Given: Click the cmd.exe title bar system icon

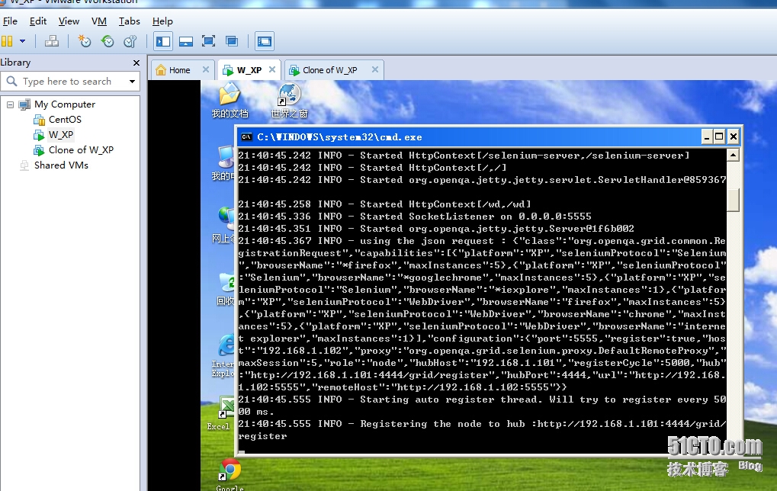Looking at the screenshot, I should [246, 137].
